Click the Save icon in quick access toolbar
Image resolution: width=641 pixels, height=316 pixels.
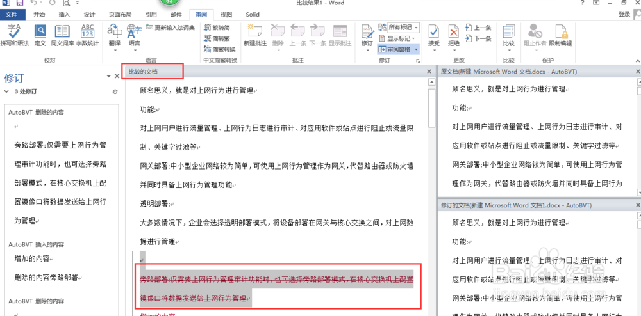20,3
